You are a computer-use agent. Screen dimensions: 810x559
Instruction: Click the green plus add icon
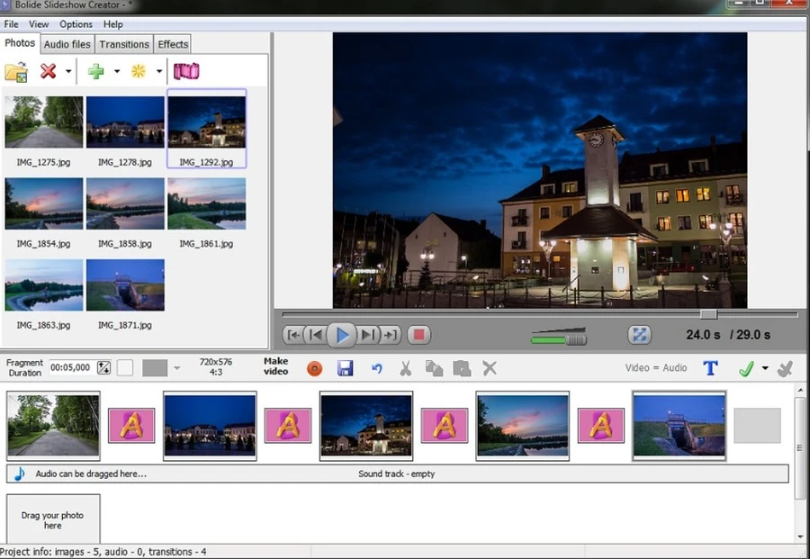point(95,71)
